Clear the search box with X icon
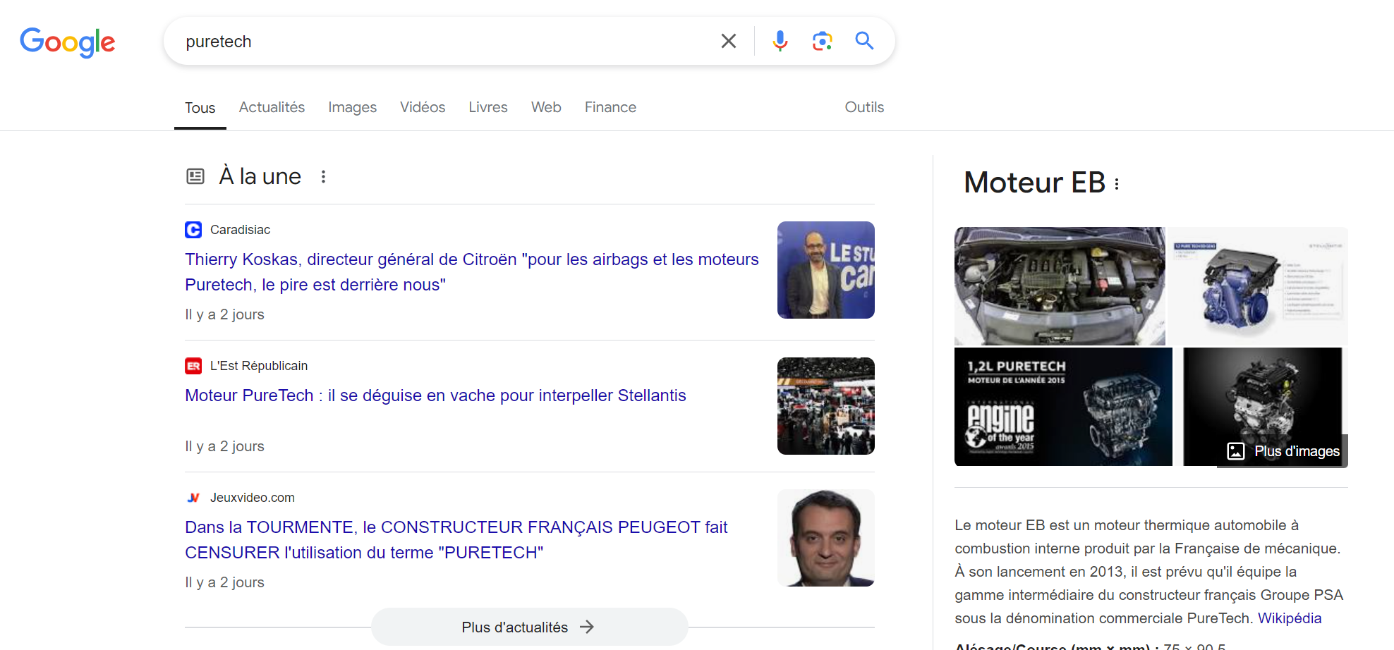The image size is (1394, 650). click(729, 42)
